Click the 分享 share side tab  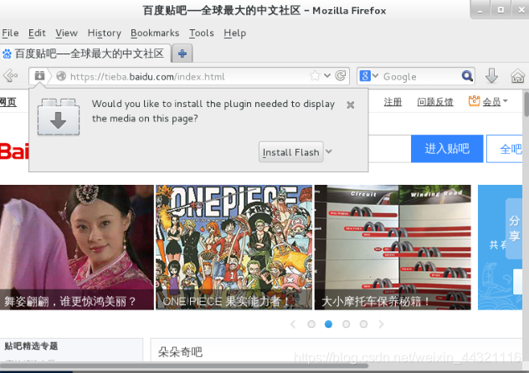pyautogui.click(x=514, y=228)
